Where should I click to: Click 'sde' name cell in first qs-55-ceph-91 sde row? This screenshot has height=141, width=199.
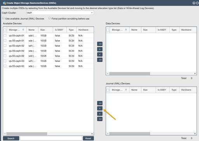[32, 41]
